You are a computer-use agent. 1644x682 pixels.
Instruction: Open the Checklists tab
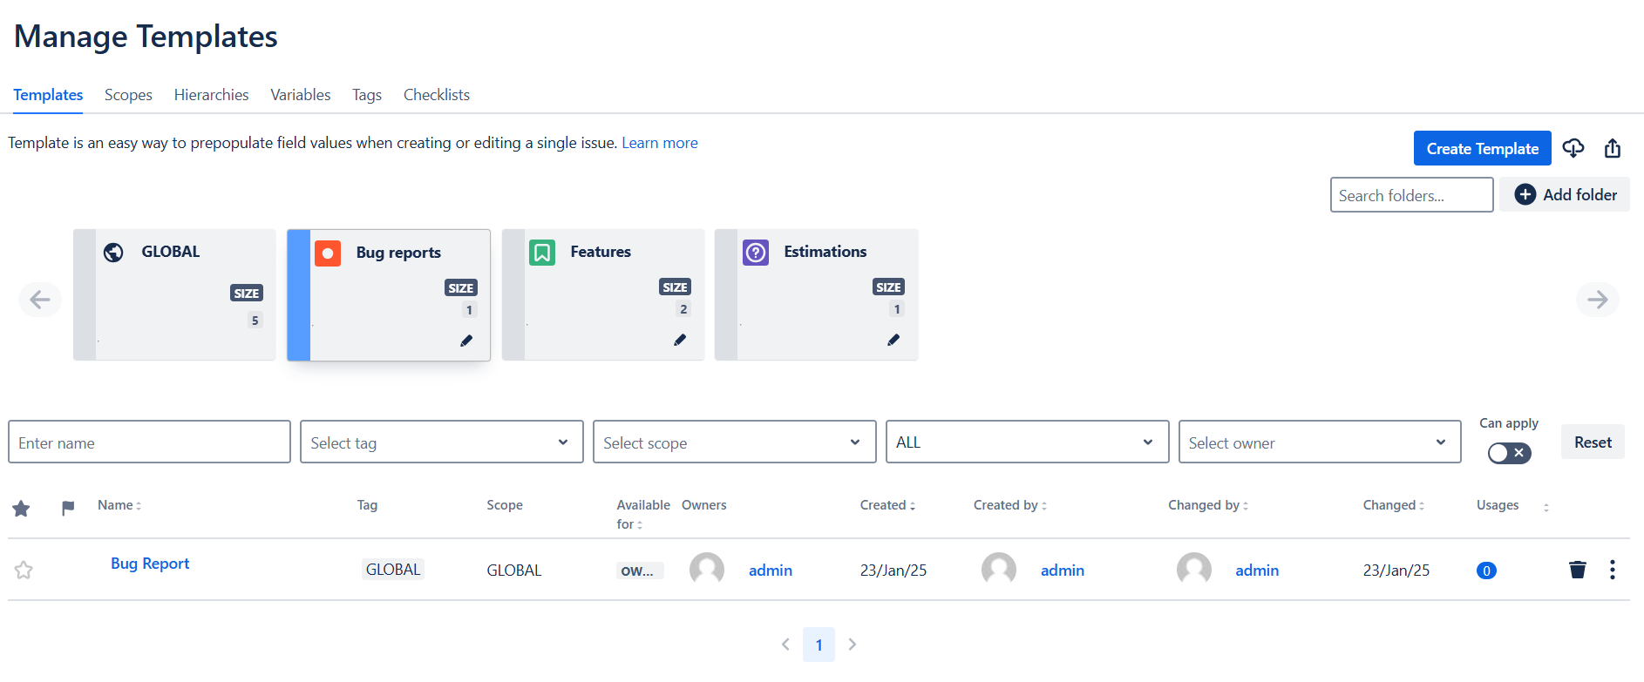[x=436, y=95]
